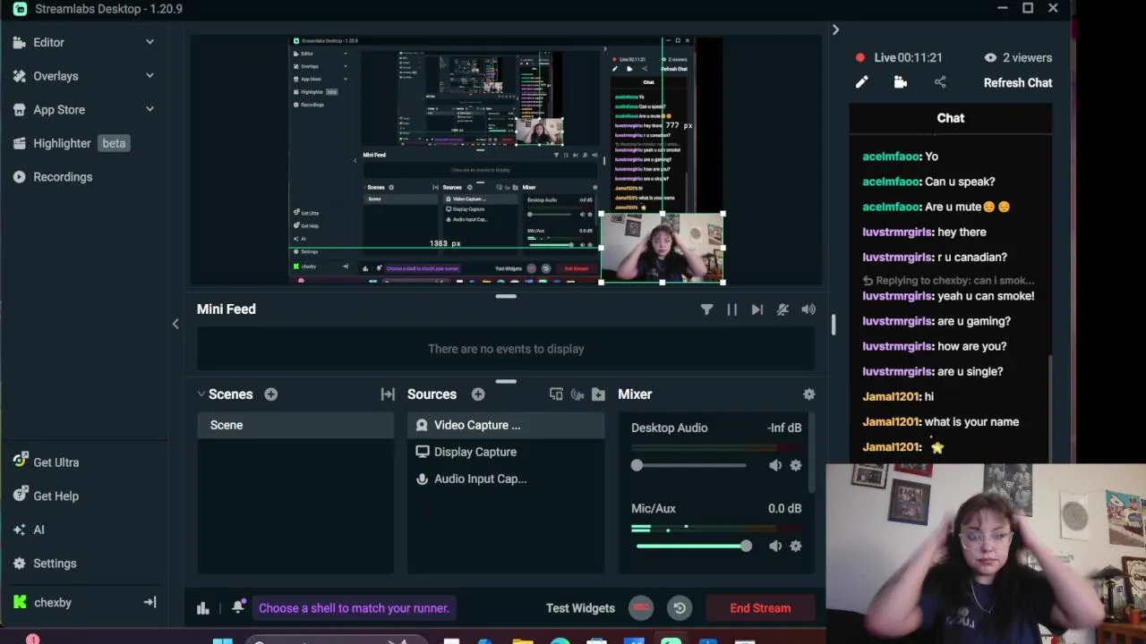The height and width of the screenshot is (644, 1146).
Task: Collapse the Scenes panel chevron
Action: (201, 394)
